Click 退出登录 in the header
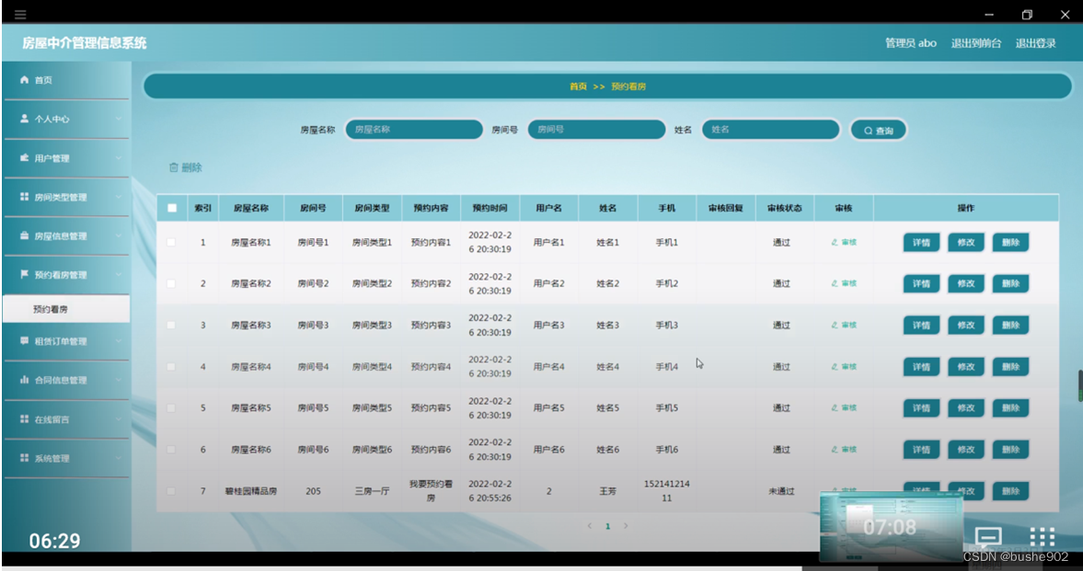Viewport: 1083px width, 571px height. pos(1035,43)
